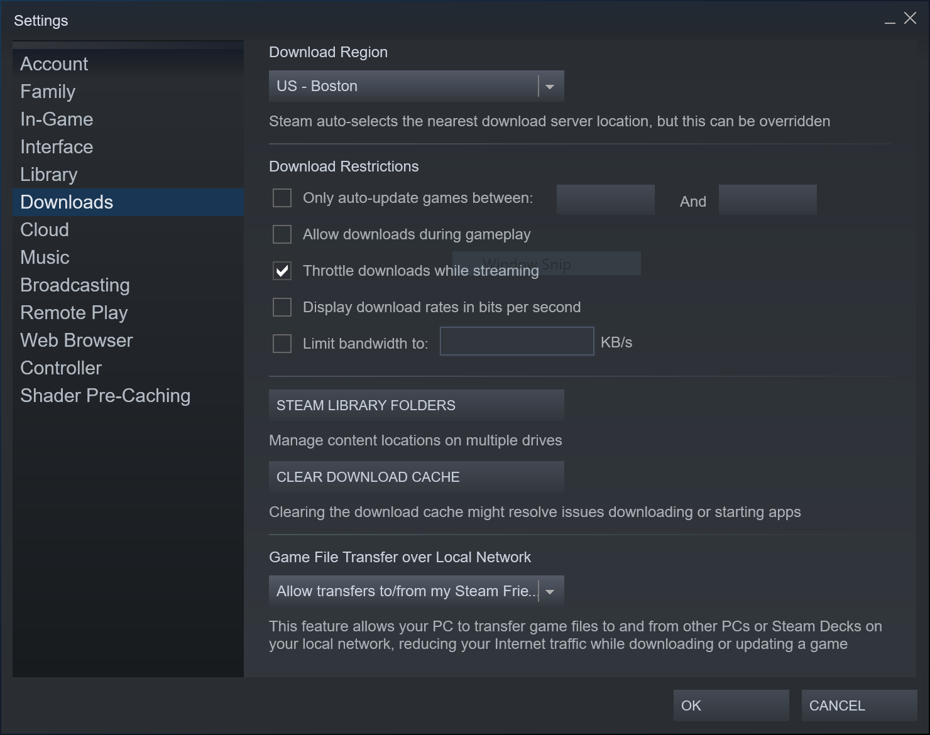
Task: Click the auto-update start time field
Action: click(x=606, y=200)
